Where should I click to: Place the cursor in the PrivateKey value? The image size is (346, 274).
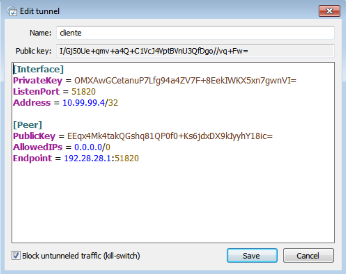tap(185, 80)
